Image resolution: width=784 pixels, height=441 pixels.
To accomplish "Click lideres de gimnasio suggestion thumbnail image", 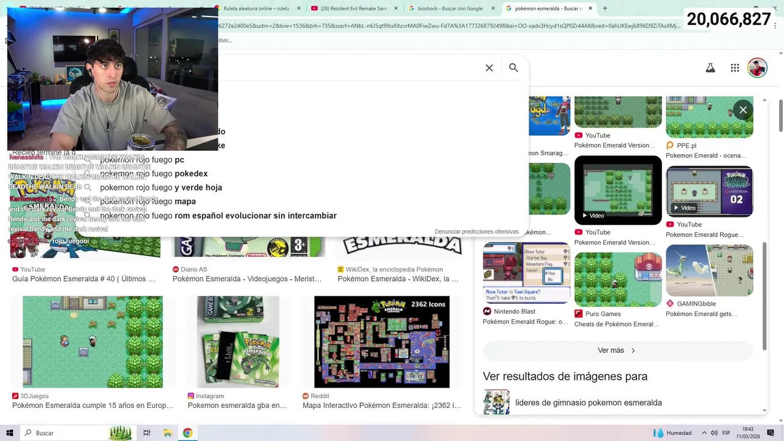I will pyautogui.click(x=496, y=402).
